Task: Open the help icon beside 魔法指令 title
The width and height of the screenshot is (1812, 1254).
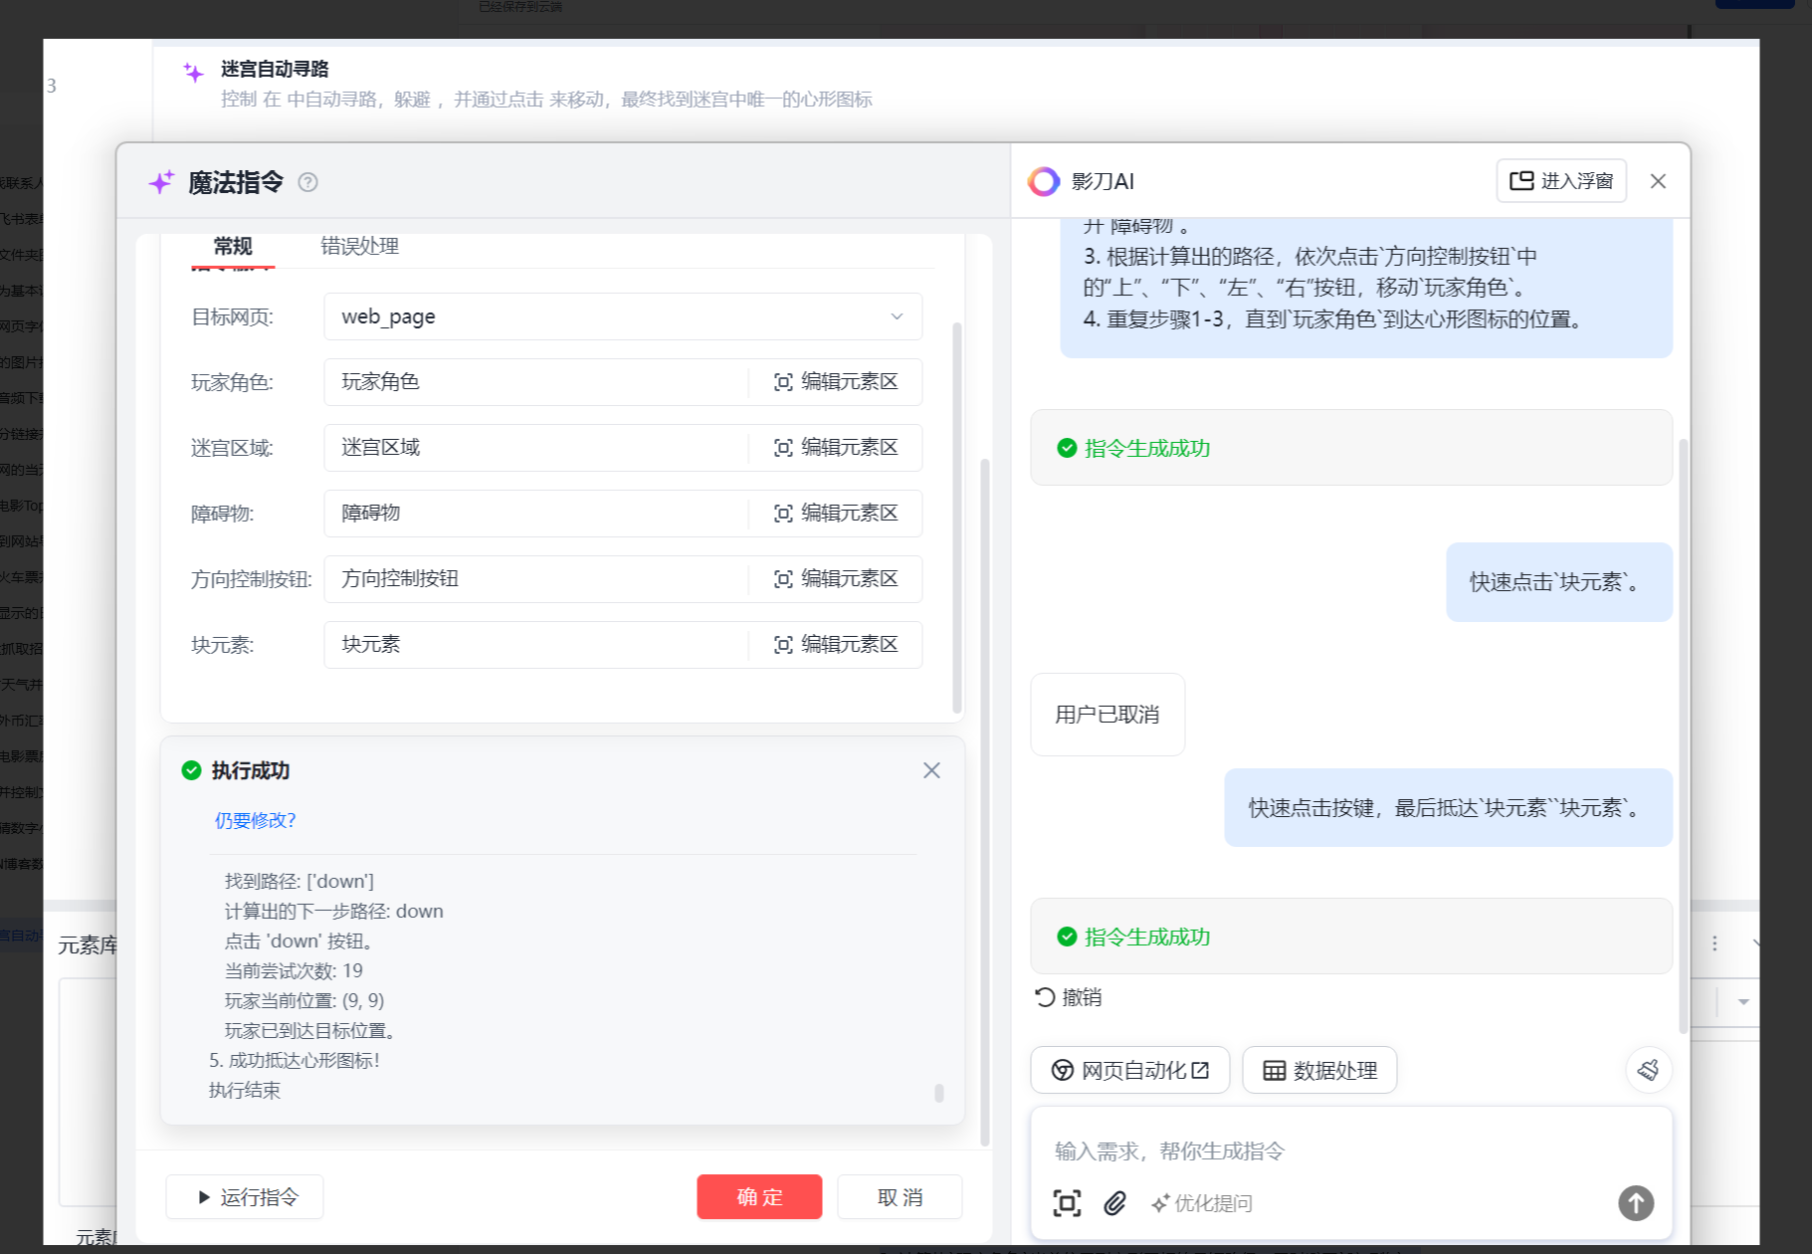Action: tap(308, 182)
